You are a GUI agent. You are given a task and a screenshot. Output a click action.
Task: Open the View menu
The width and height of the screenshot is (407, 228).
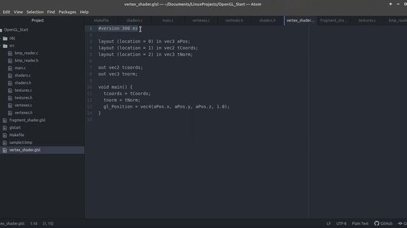pos(18,12)
